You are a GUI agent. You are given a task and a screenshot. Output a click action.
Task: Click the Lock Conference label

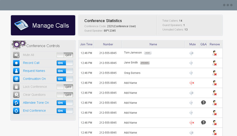[x=35, y=87]
